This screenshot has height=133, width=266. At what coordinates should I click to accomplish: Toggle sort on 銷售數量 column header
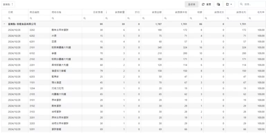pos(120,12)
